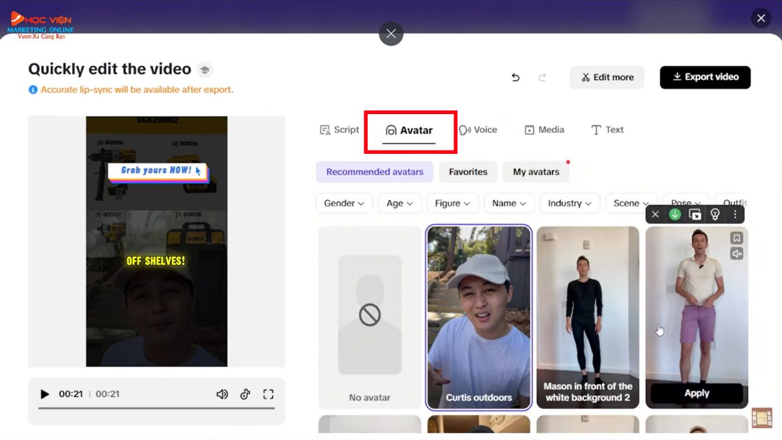Image resolution: width=782 pixels, height=440 pixels.
Task: Click the lip-sync info icon
Action: point(33,89)
